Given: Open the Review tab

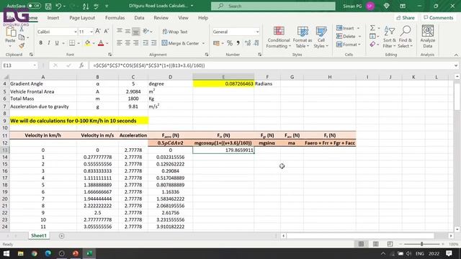Looking at the screenshot, I should tap(161, 17).
